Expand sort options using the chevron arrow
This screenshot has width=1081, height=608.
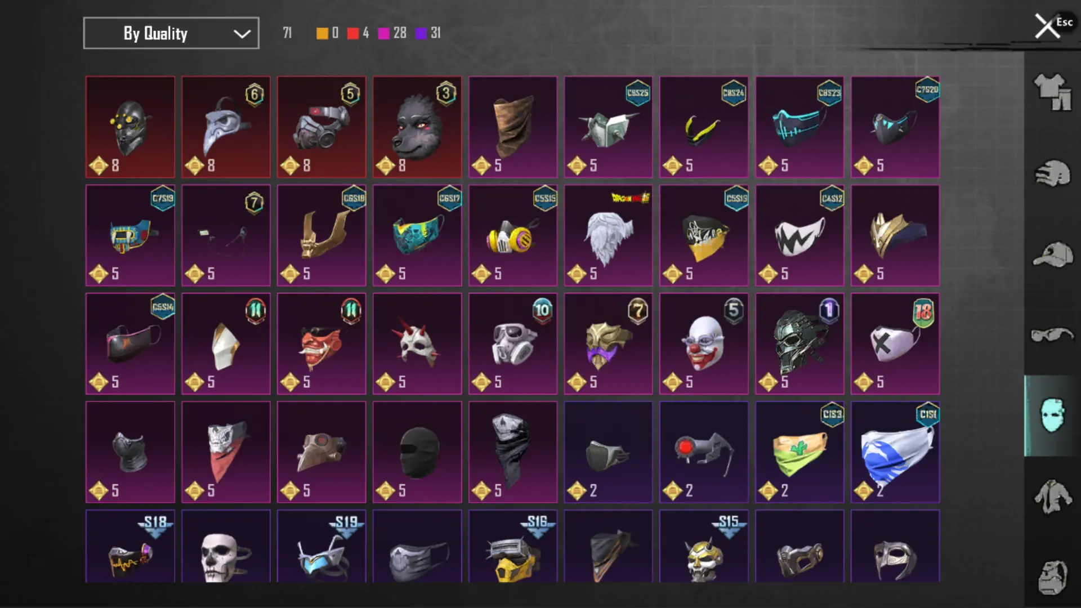click(242, 34)
